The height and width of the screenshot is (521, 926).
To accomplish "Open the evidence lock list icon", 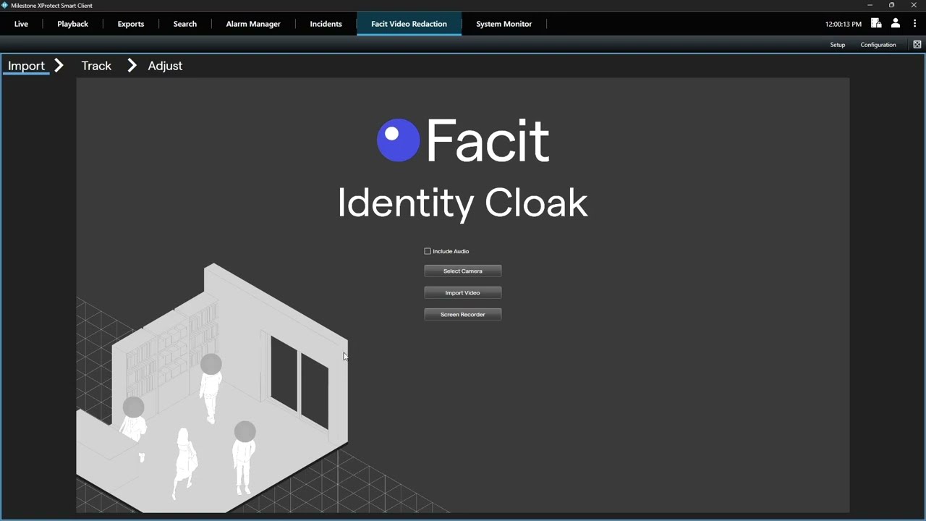I will click(876, 23).
